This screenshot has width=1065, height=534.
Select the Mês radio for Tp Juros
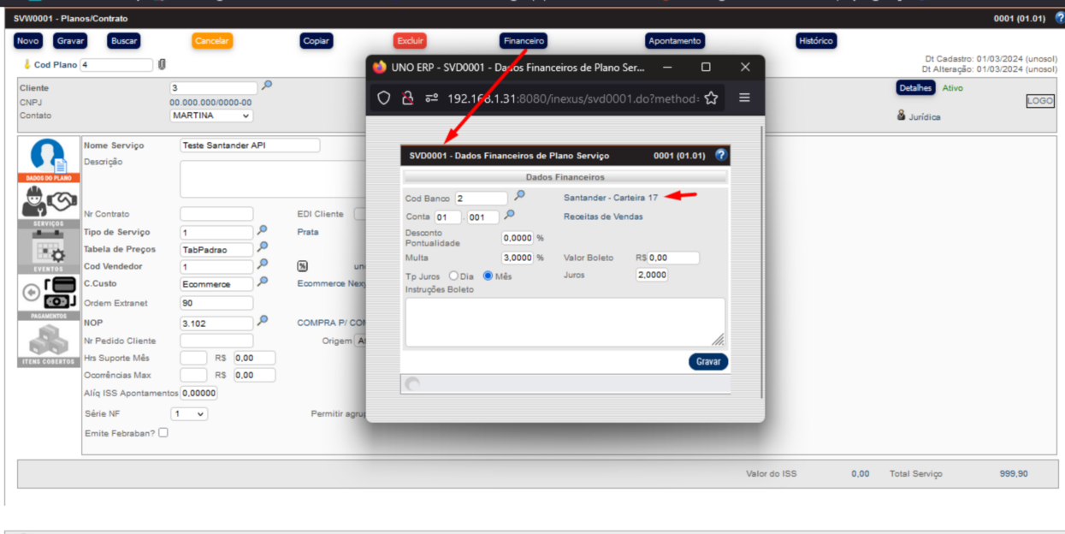pos(488,276)
